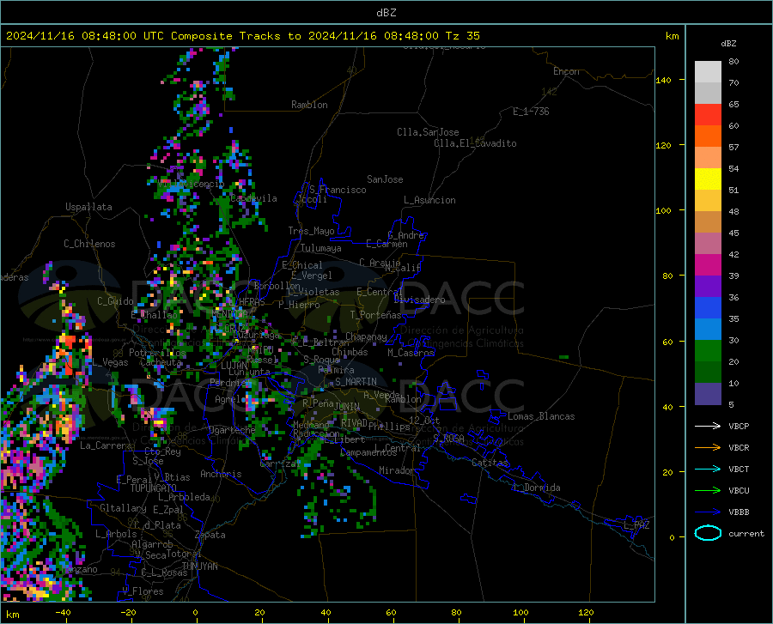Click the green 30 dBZ legend swatch
The image size is (773, 624).
click(708, 351)
